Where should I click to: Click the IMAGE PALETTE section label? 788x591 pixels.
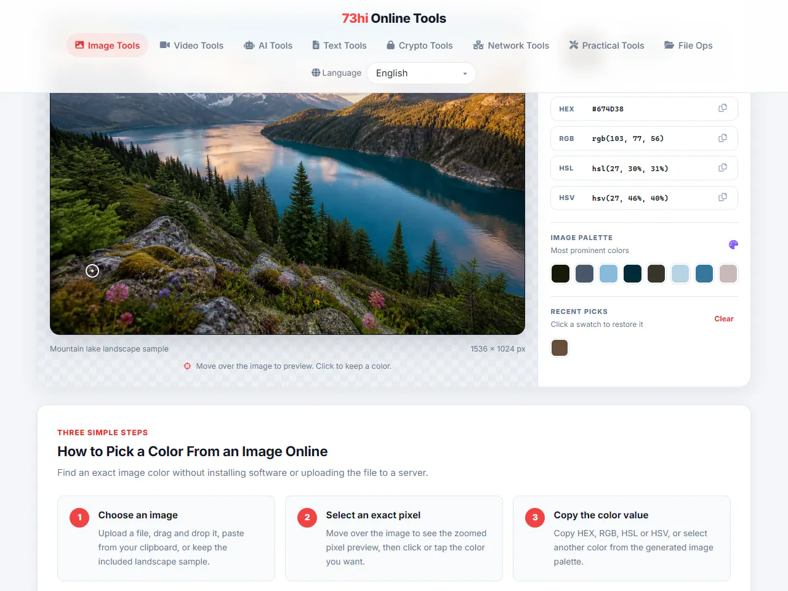(582, 238)
